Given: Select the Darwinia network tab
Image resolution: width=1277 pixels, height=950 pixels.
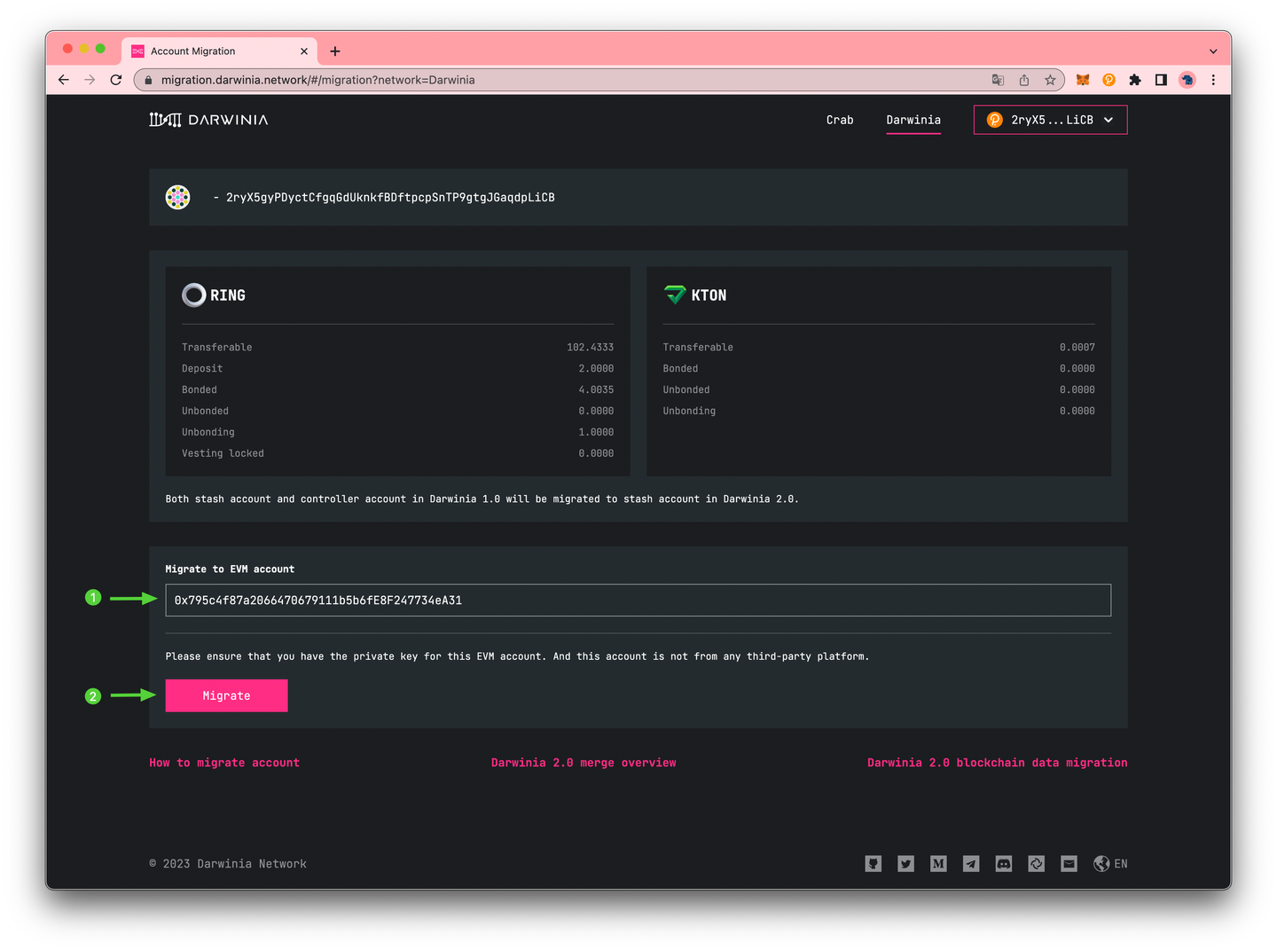Looking at the screenshot, I should (x=913, y=120).
